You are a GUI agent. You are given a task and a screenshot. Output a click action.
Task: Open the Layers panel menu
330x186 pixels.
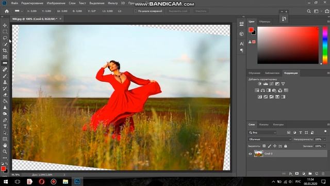point(328,125)
